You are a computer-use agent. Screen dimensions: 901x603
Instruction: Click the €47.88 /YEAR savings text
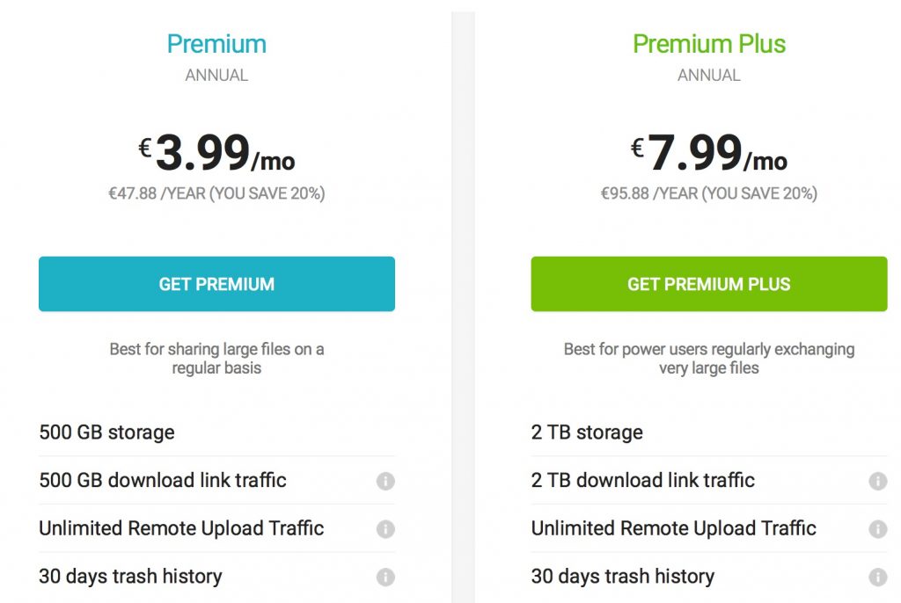click(x=216, y=193)
